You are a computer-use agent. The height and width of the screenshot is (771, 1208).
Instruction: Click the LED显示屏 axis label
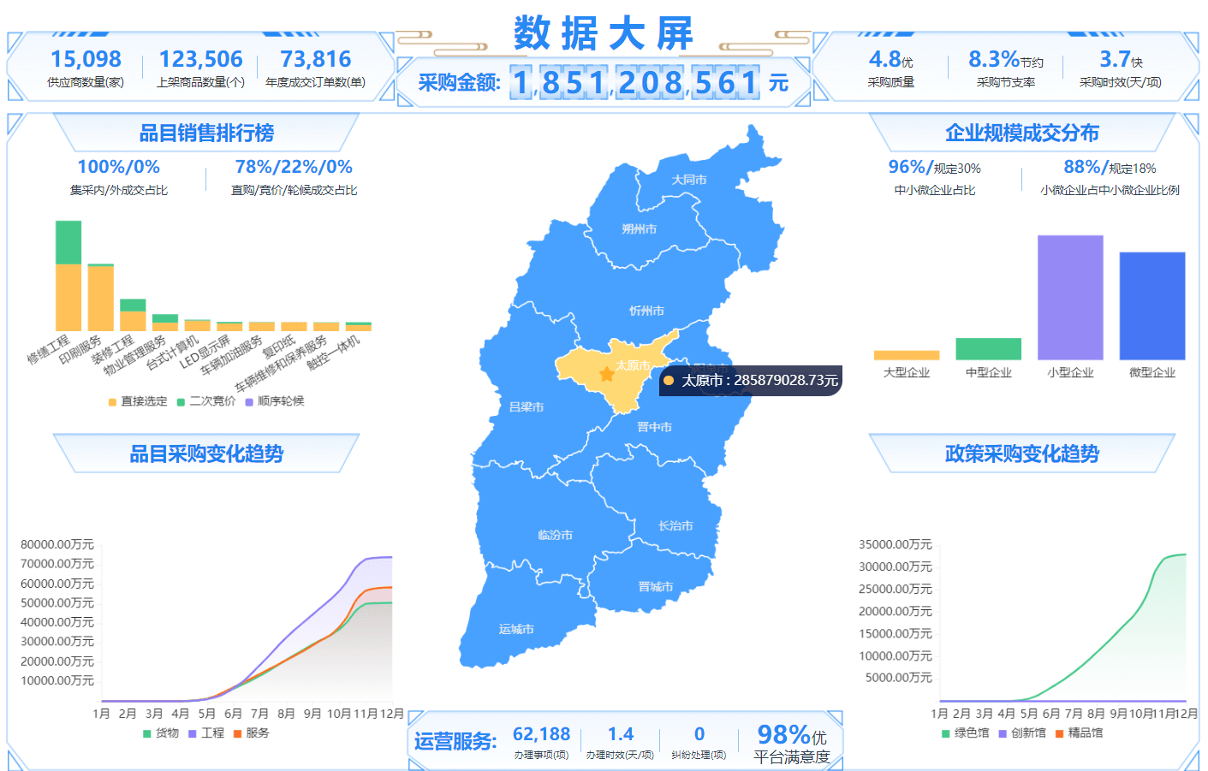[x=205, y=352]
